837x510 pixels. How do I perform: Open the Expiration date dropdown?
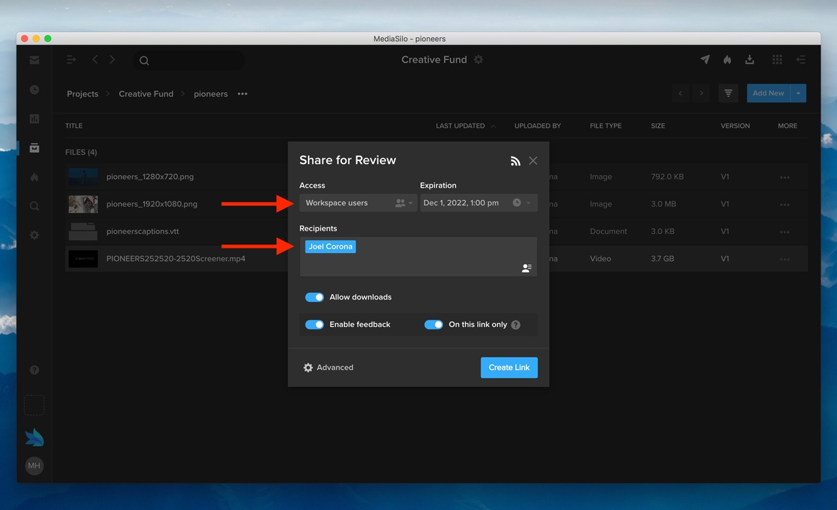pyautogui.click(x=479, y=203)
